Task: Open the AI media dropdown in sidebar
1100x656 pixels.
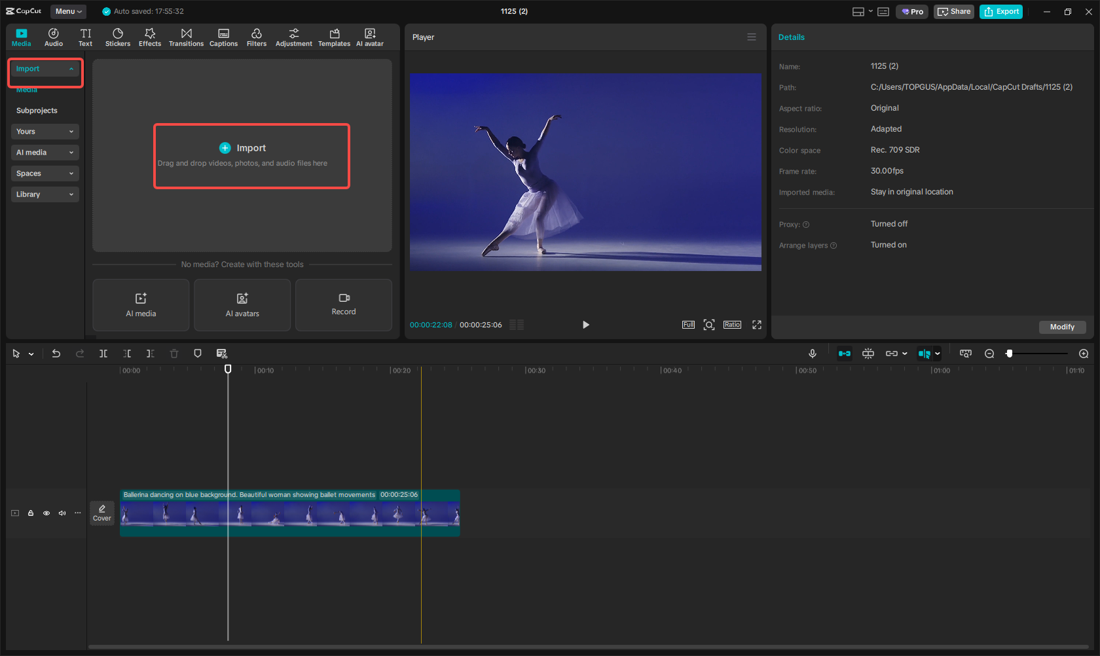Action: pos(45,152)
